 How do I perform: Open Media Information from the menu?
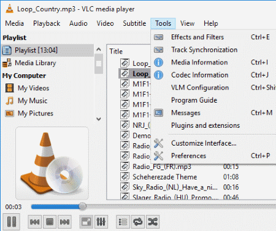(213, 62)
